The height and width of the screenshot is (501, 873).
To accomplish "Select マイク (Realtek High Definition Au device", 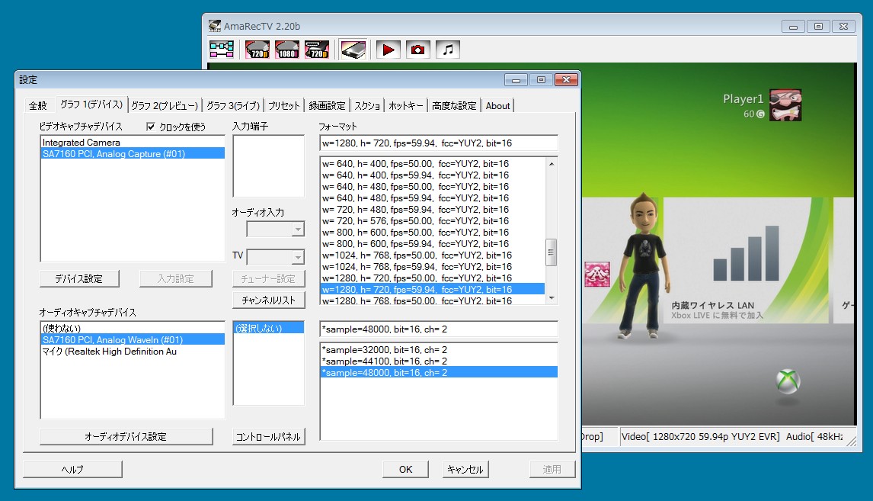I will pos(133,351).
